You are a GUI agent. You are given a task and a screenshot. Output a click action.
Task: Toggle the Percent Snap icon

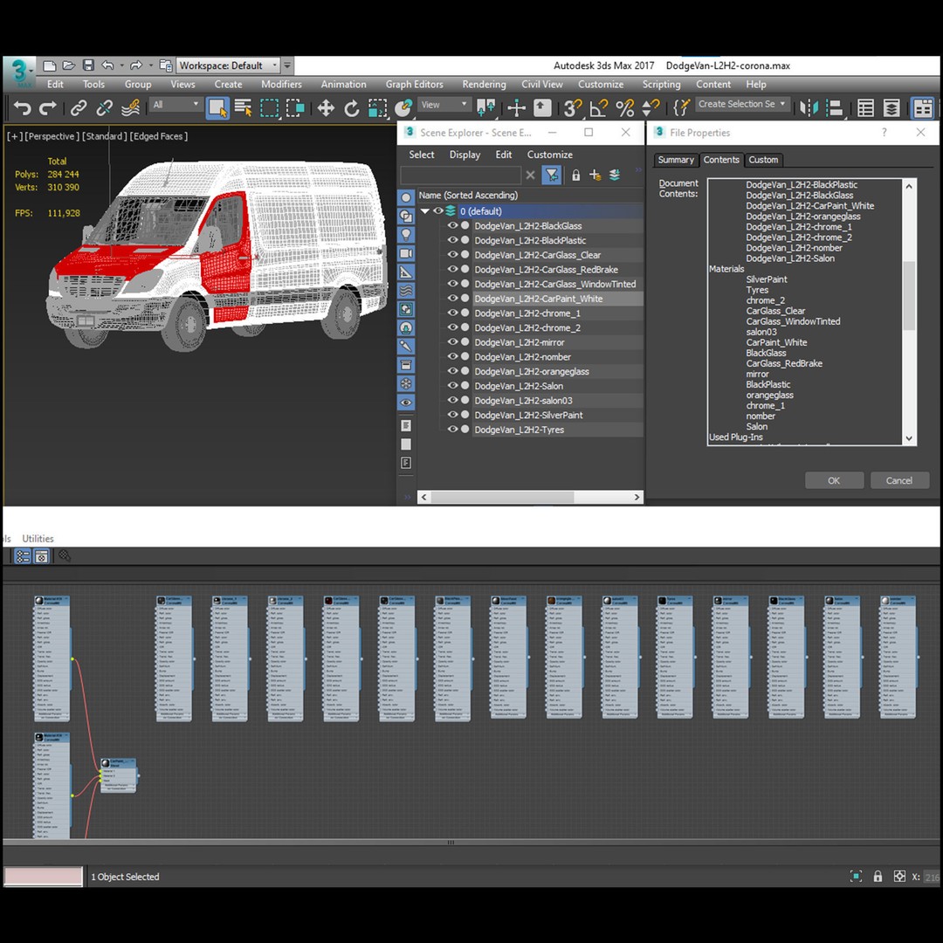point(625,108)
